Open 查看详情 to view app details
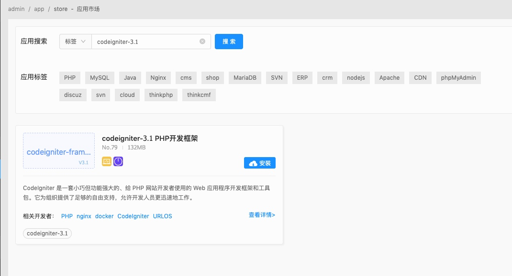The image size is (512, 276). tap(262, 215)
